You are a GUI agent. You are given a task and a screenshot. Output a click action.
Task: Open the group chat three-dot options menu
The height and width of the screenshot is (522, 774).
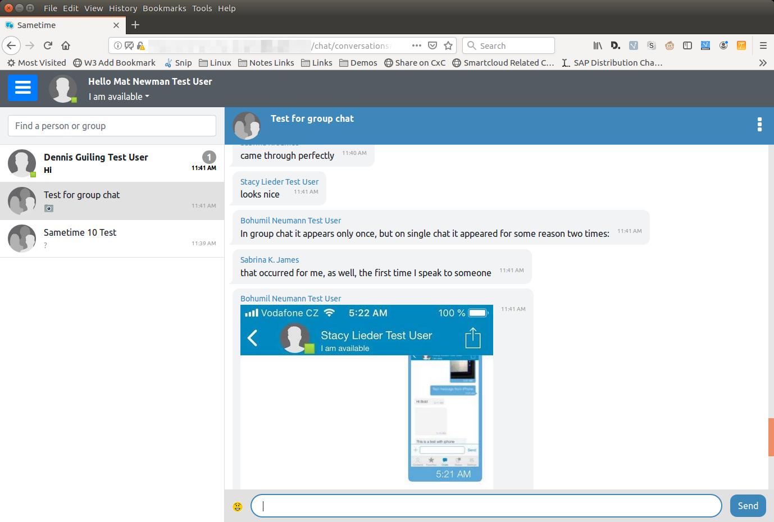point(759,124)
